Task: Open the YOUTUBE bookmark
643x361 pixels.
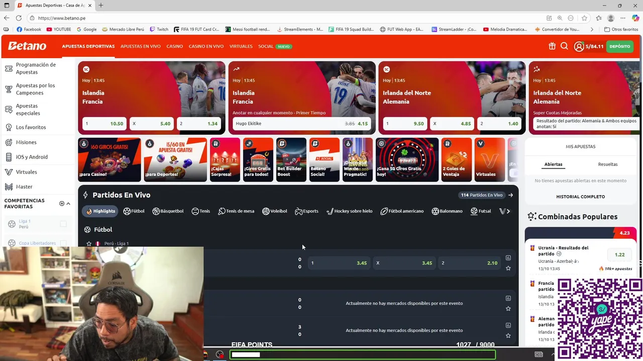Action: click(x=59, y=30)
